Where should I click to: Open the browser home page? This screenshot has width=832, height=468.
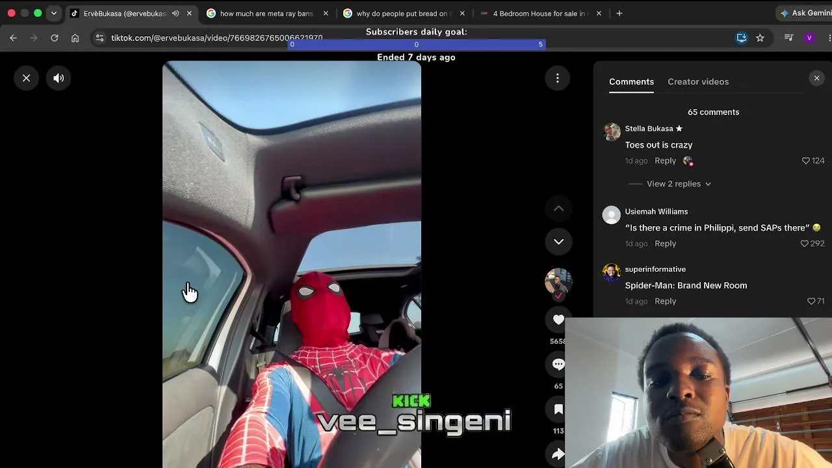coord(75,38)
